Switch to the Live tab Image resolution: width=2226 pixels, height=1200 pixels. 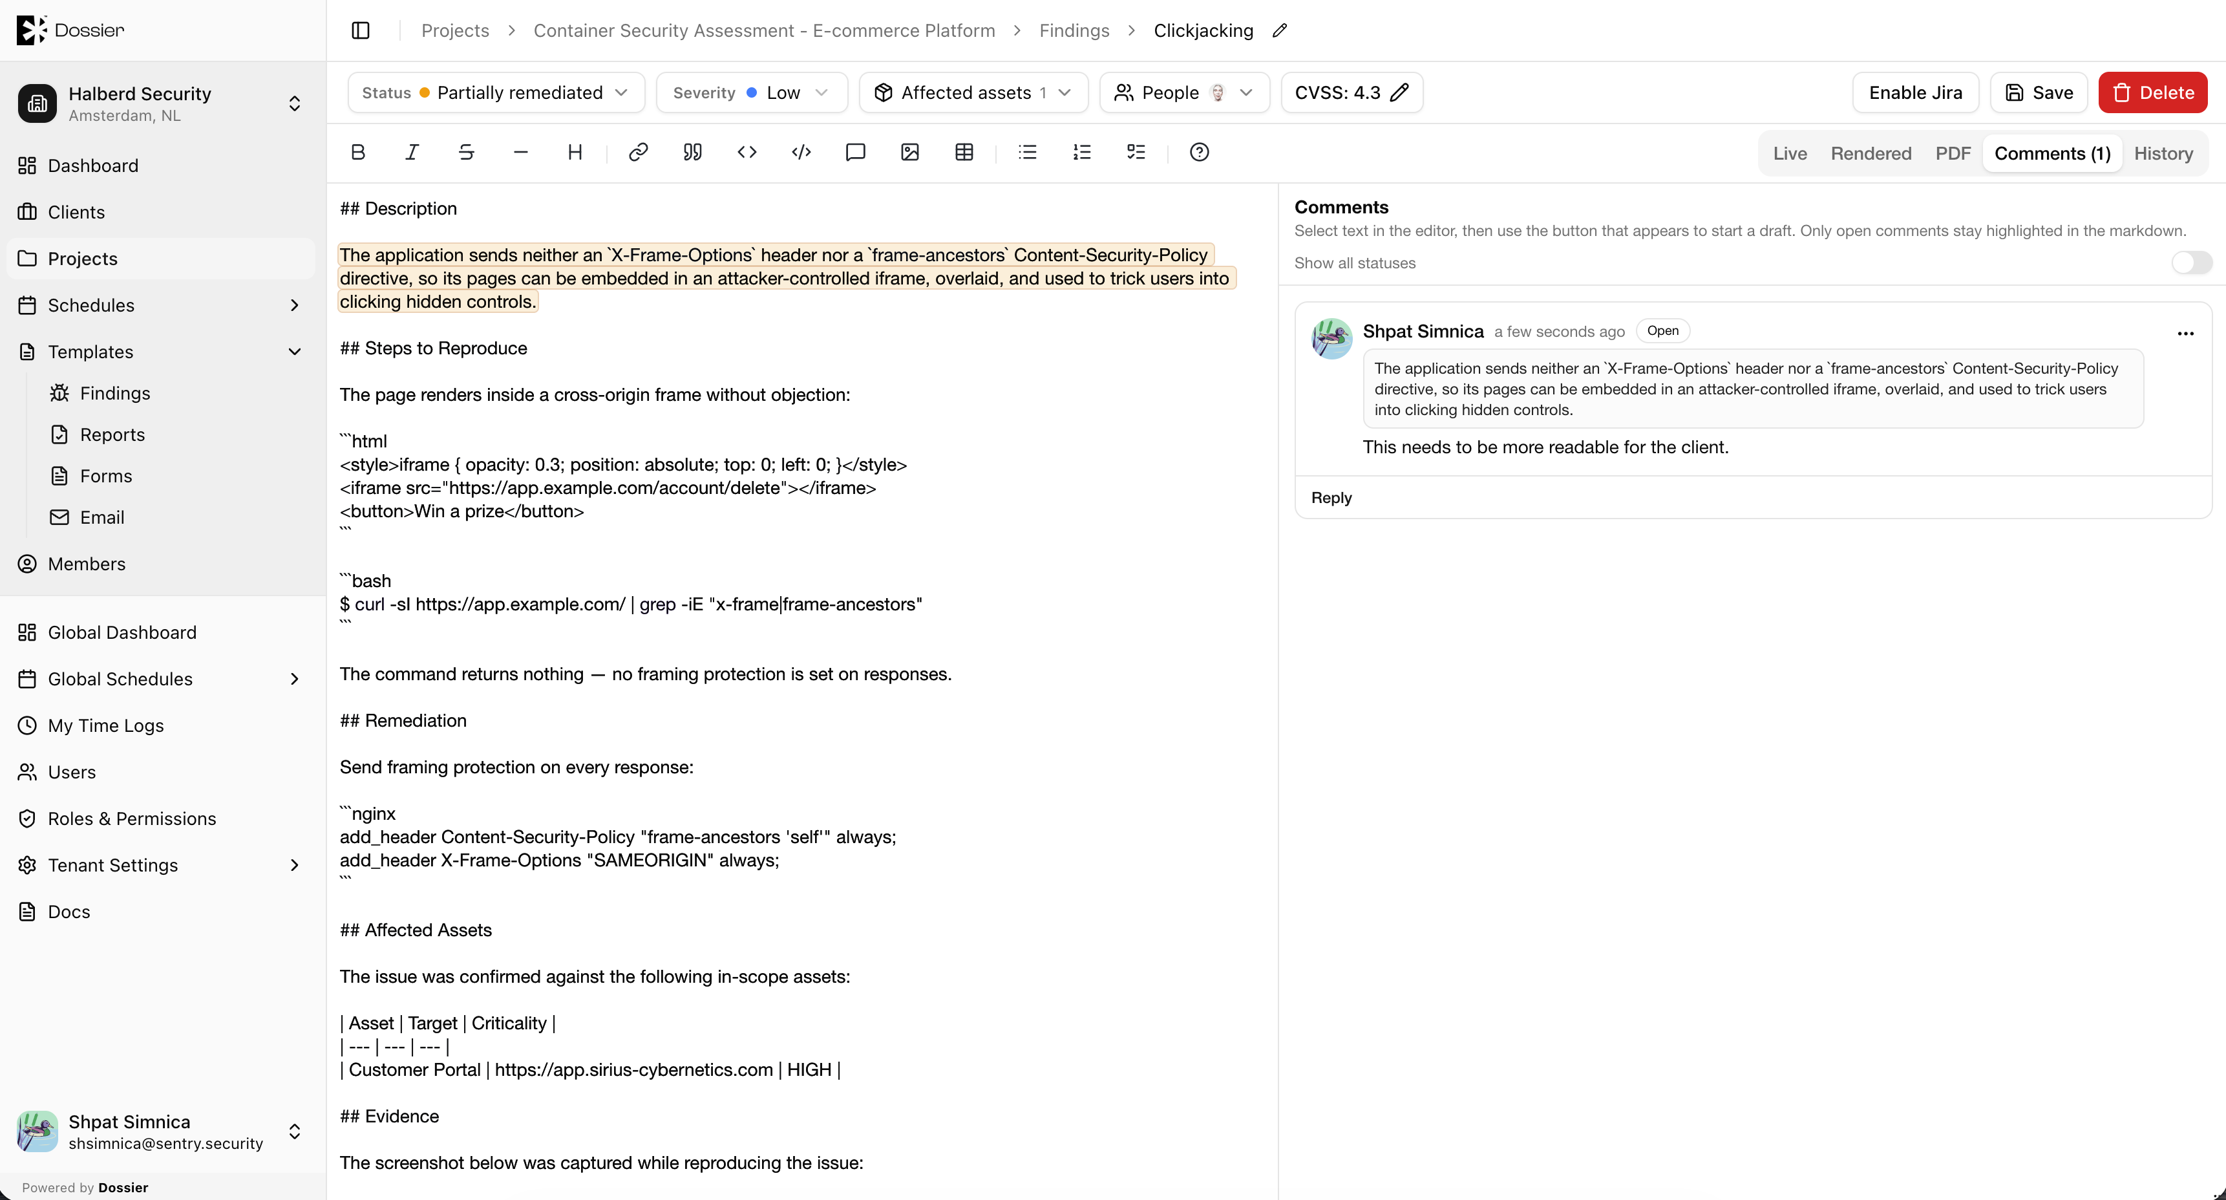(x=1790, y=153)
